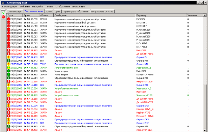Click the red icon of the U ПС184 1 row
Image resolution: width=208 pixels, height=132 pixels.
click(8, 22)
